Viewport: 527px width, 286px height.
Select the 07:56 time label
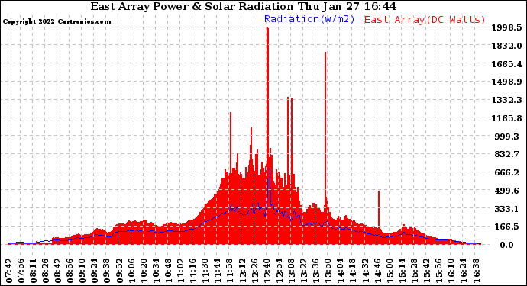click(21, 271)
